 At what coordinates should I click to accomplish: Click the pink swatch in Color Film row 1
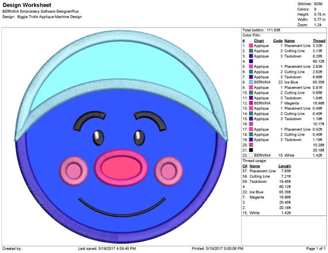[x=251, y=45]
